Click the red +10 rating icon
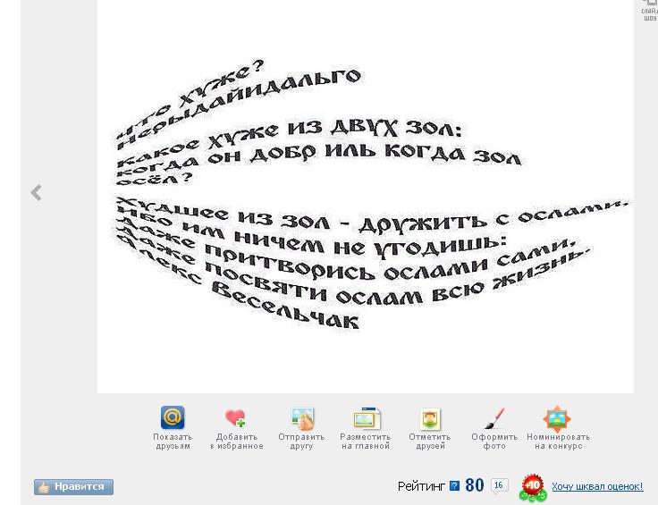The width and height of the screenshot is (658, 505). click(533, 487)
